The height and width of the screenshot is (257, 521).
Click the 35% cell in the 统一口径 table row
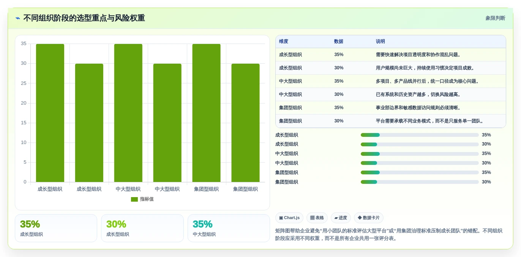pos(339,81)
